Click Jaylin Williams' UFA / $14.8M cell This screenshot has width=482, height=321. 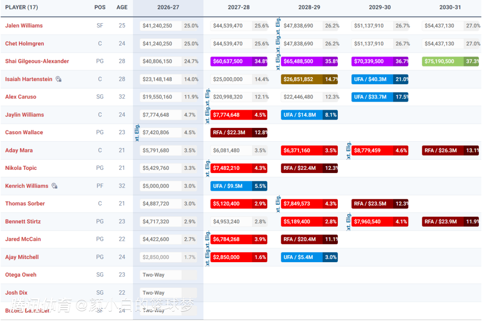coord(309,115)
